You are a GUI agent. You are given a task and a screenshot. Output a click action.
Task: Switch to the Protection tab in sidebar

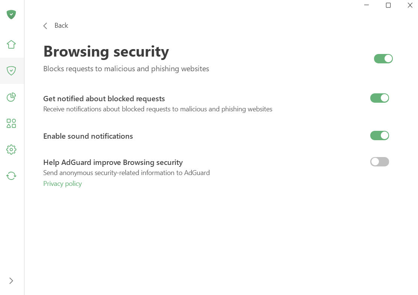[11, 70]
